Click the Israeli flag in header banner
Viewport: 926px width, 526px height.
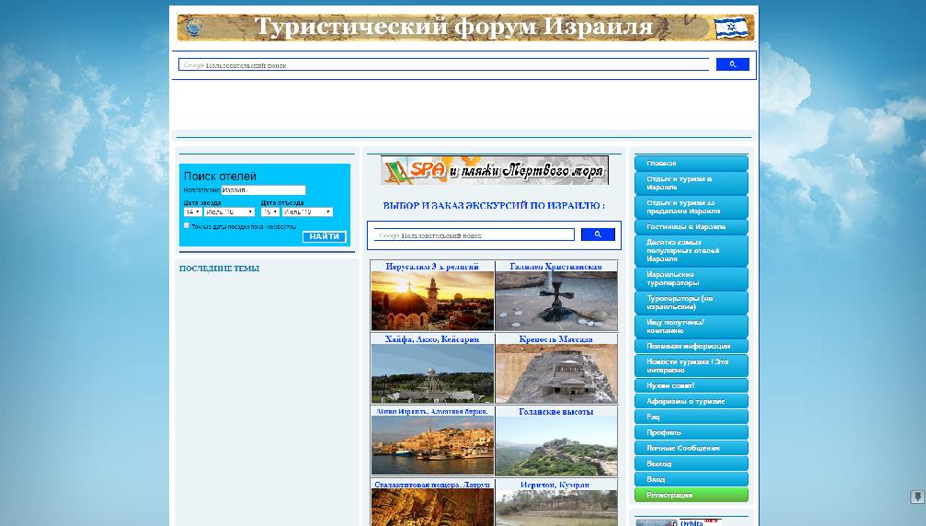point(731,28)
